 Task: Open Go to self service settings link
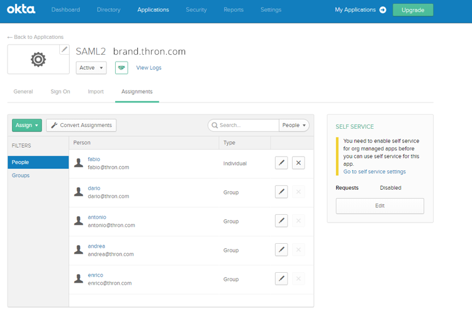(x=374, y=172)
